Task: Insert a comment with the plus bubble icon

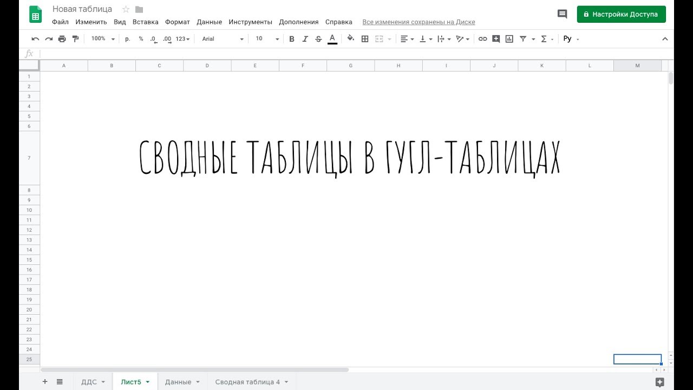Action: (496, 39)
